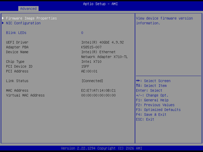Click the Version 2.22.1294 copyright footer
The height and width of the screenshot is (152, 203).
point(101,148)
